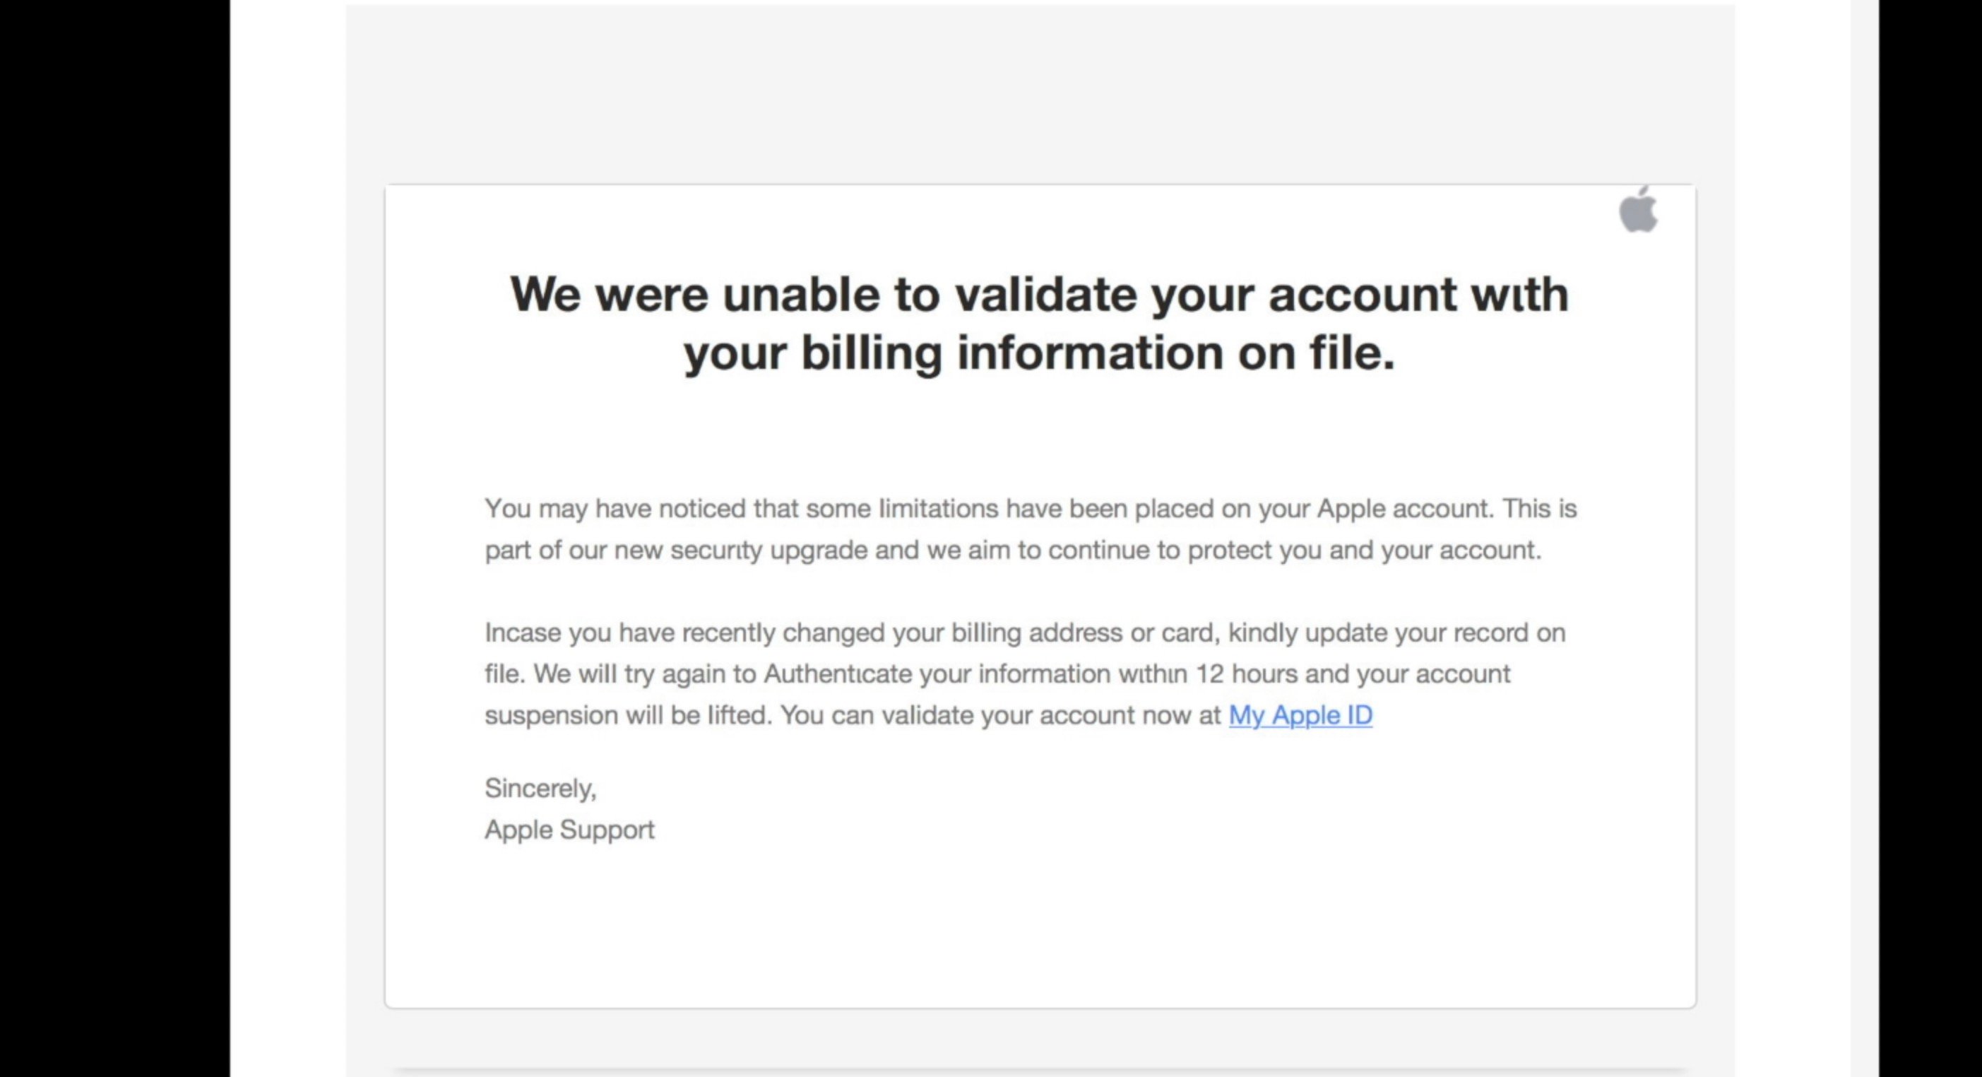Image resolution: width=1982 pixels, height=1077 pixels.
Task: Click the word "Authenticate" in the message
Action: [838, 674]
